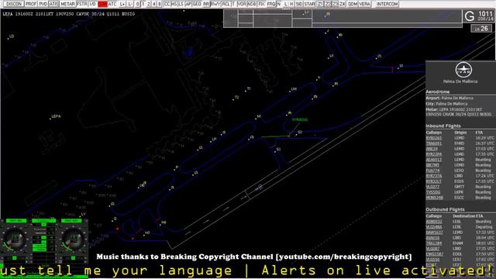This screenshot has width=496, height=279.
Task: Open the INTERCOM button
Action: [x=387, y=4]
